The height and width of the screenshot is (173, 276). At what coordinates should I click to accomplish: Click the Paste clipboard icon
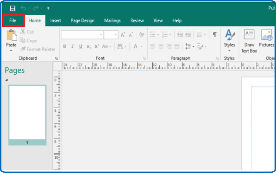[x=11, y=35]
